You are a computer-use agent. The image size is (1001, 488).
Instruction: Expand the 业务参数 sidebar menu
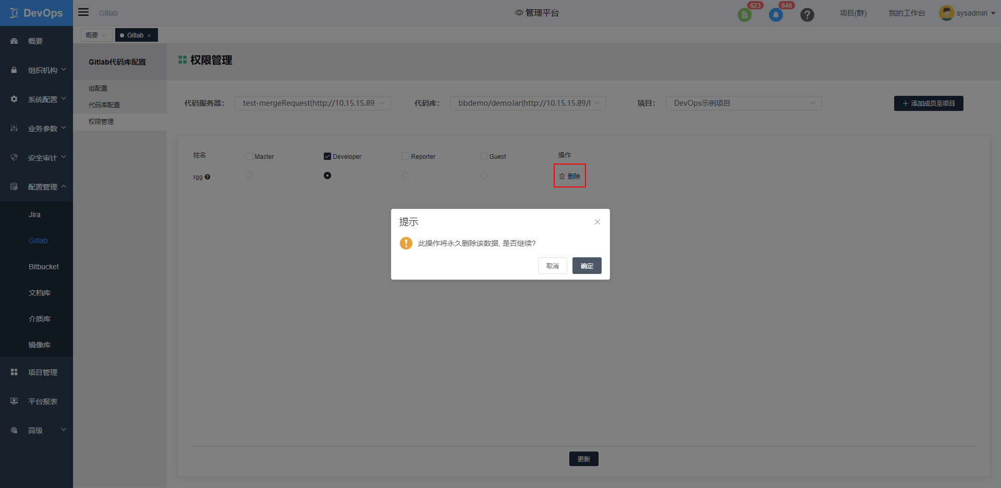click(x=64, y=128)
